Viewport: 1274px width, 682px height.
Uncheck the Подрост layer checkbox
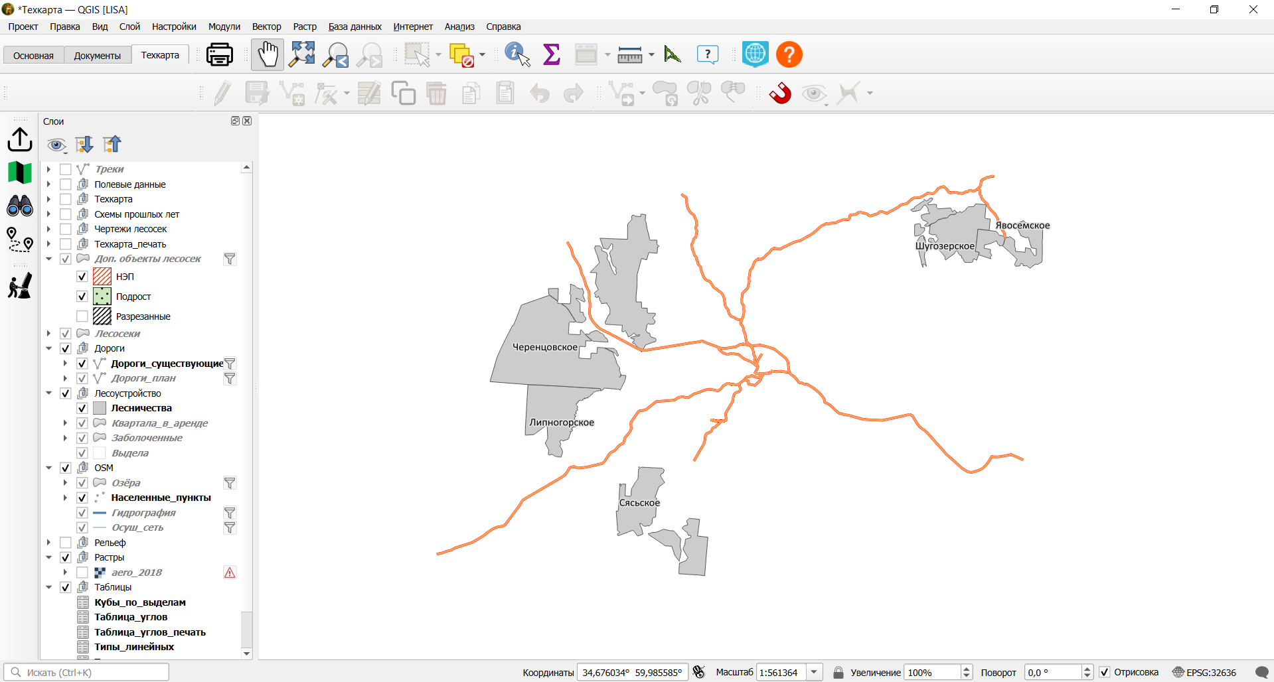(x=82, y=297)
